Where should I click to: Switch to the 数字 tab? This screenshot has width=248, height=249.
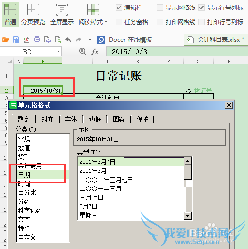[x=24, y=119]
